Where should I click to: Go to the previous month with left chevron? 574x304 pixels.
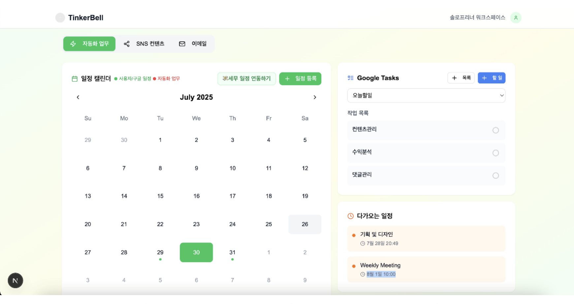click(x=78, y=97)
